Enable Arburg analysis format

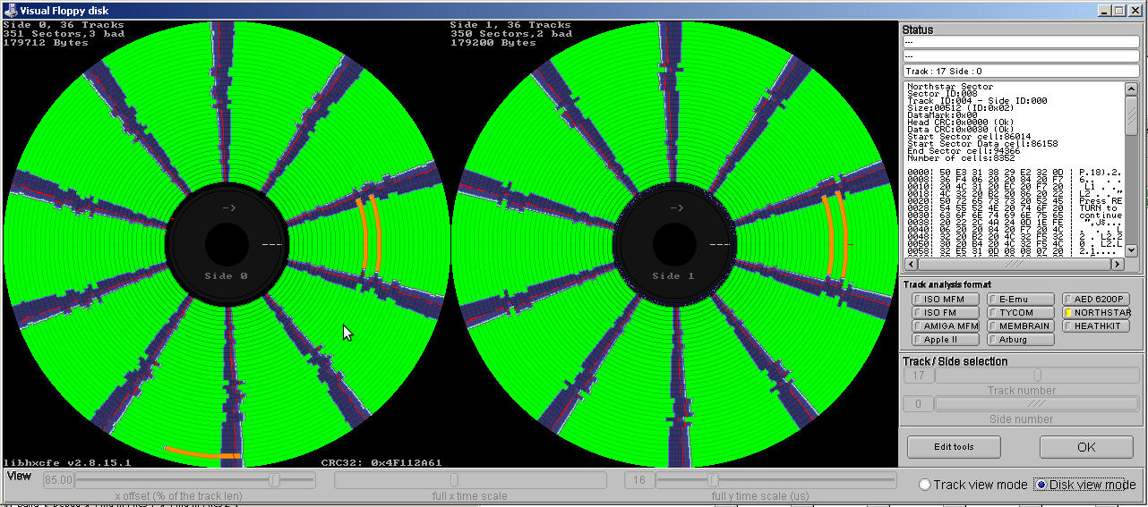tap(1021, 339)
